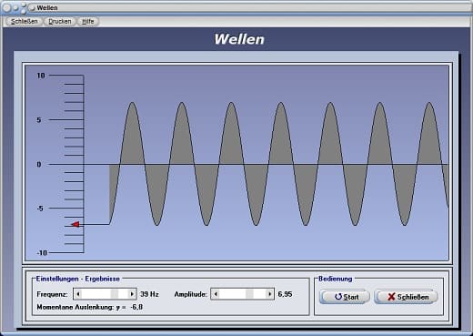Click the window icon in title bar
The image size is (473, 336).
pos(32,8)
